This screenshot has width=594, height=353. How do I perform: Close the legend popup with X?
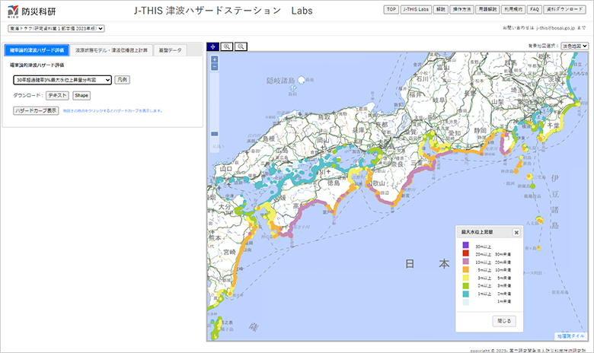[x=516, y=233]
